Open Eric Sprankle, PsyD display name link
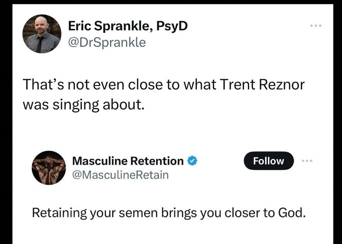The height and width of the screenshot is (244, 342). click(128, 26)
